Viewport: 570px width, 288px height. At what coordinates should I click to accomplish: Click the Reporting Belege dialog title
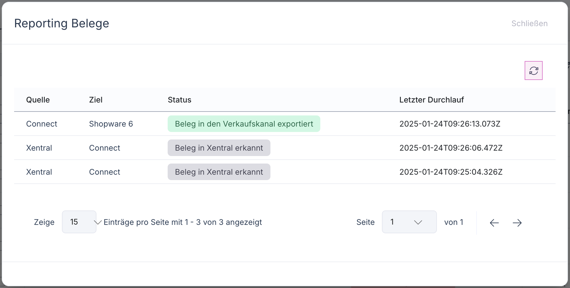pos(62,23)
